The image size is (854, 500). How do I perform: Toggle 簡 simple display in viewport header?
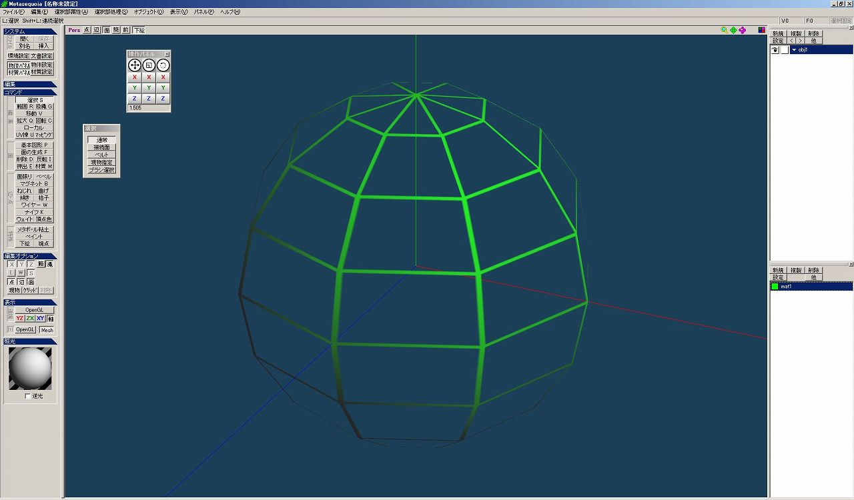(x=116, y=30)
